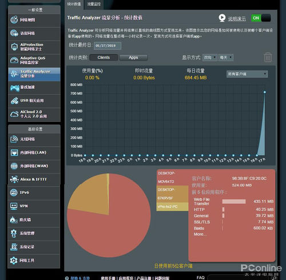Image resolution: width=286 pixels, height=280 pixels.
Task: Open the 说明演示 demo link
Action: 237,19
